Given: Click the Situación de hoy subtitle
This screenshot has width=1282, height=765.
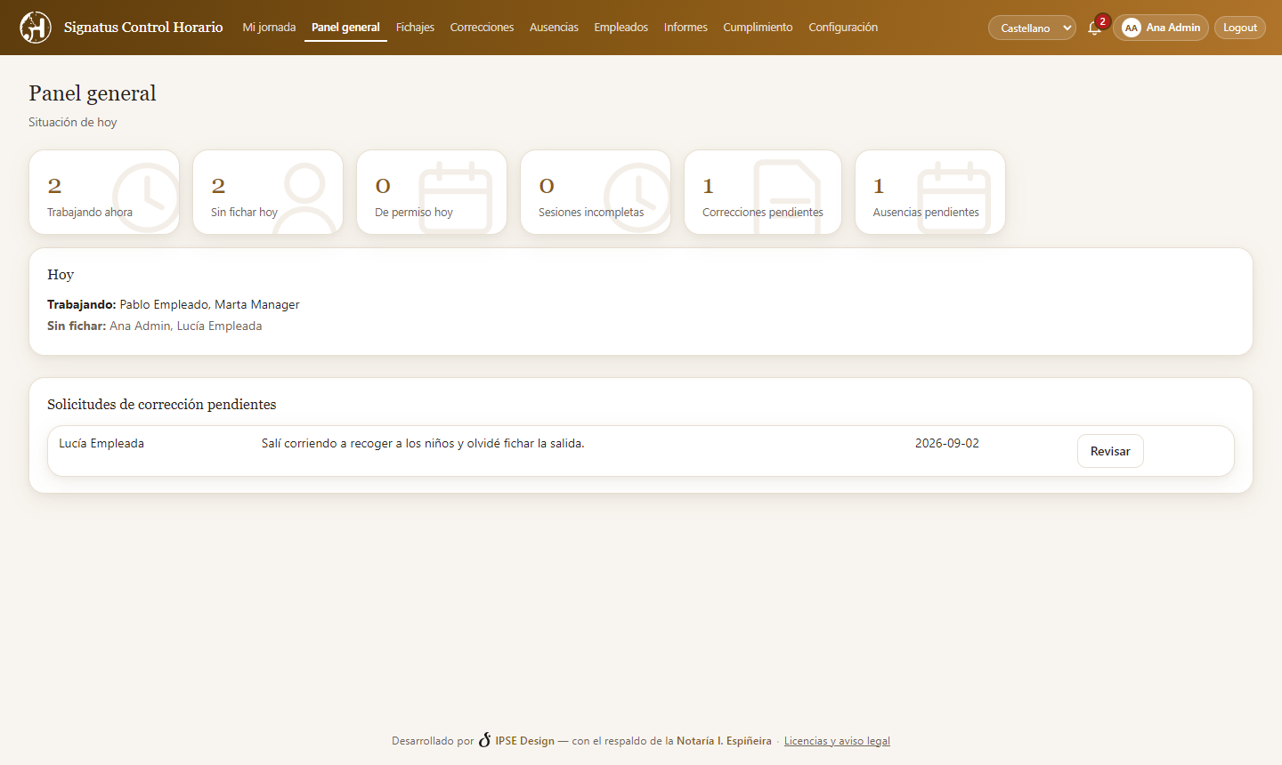Looking at the screenshot, I should [x=73, y=122].
